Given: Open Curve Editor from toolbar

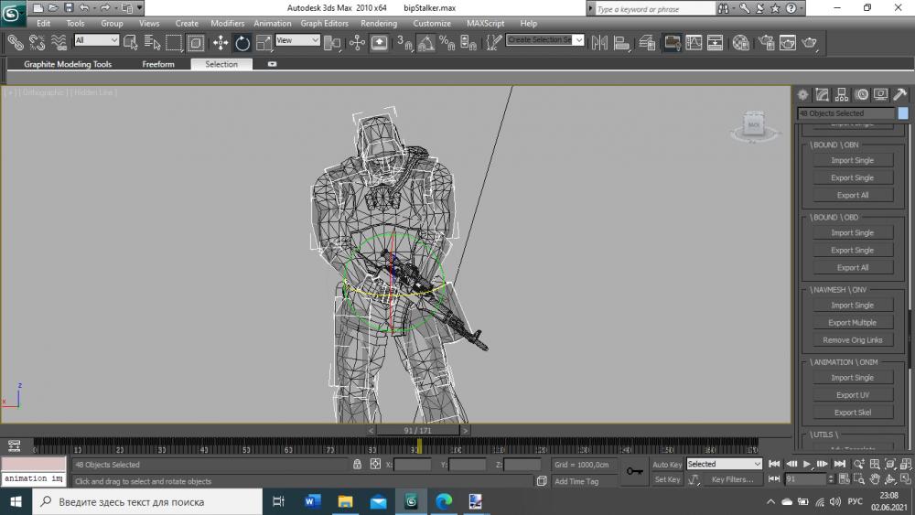Looking at the screenshot, I should pos(694,42).
